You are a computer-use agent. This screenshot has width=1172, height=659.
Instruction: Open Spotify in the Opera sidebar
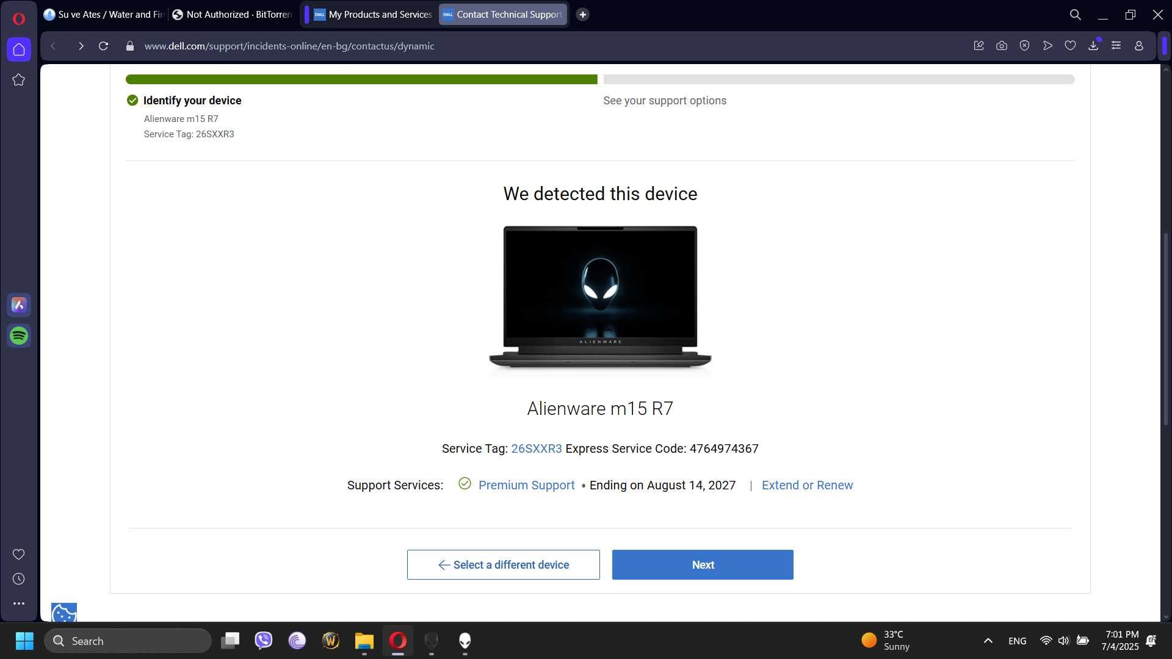[19, 336]
